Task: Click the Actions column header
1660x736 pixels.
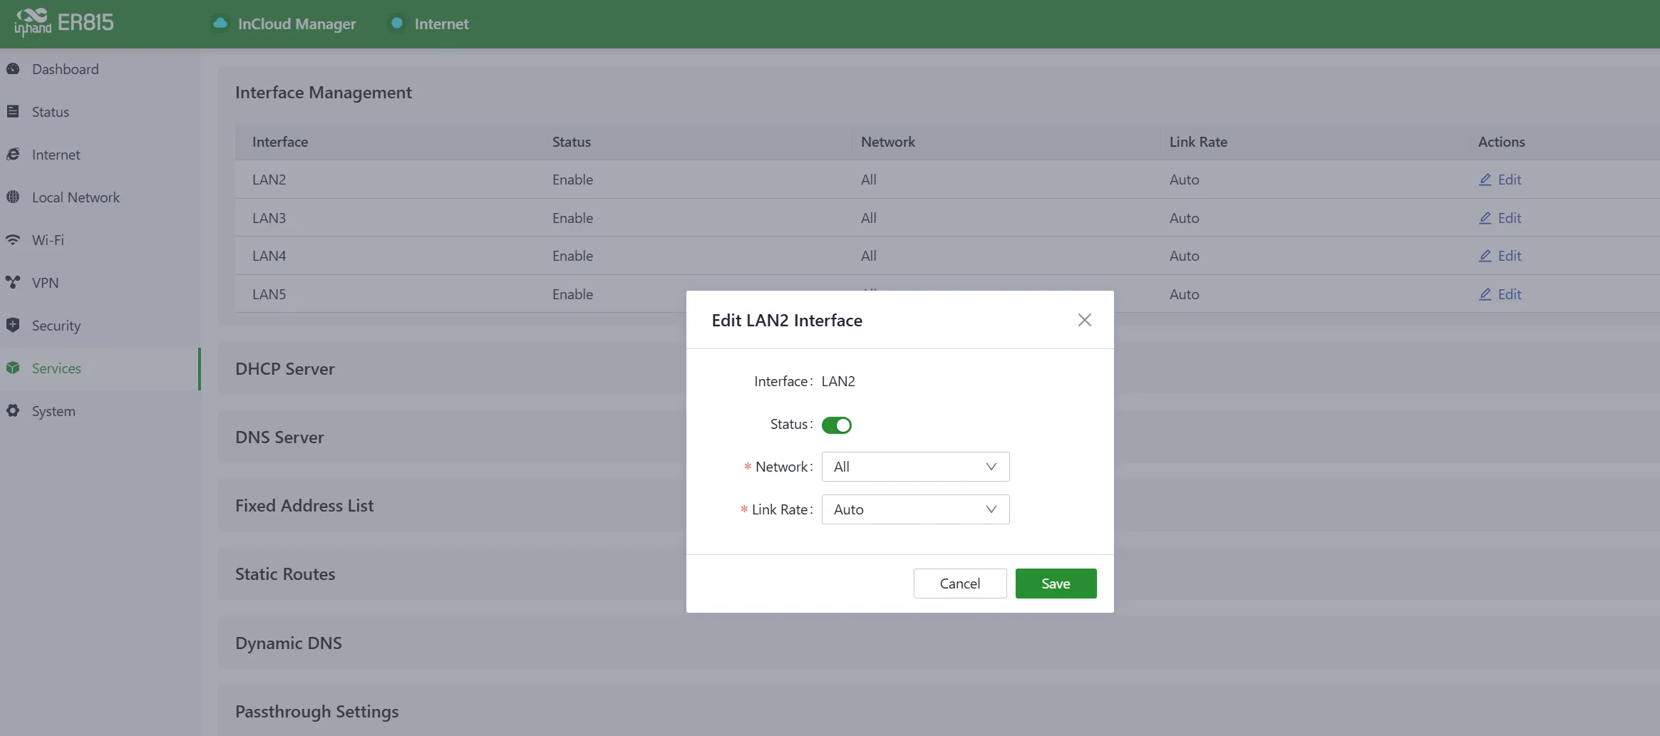Action: click(1501, 142)
